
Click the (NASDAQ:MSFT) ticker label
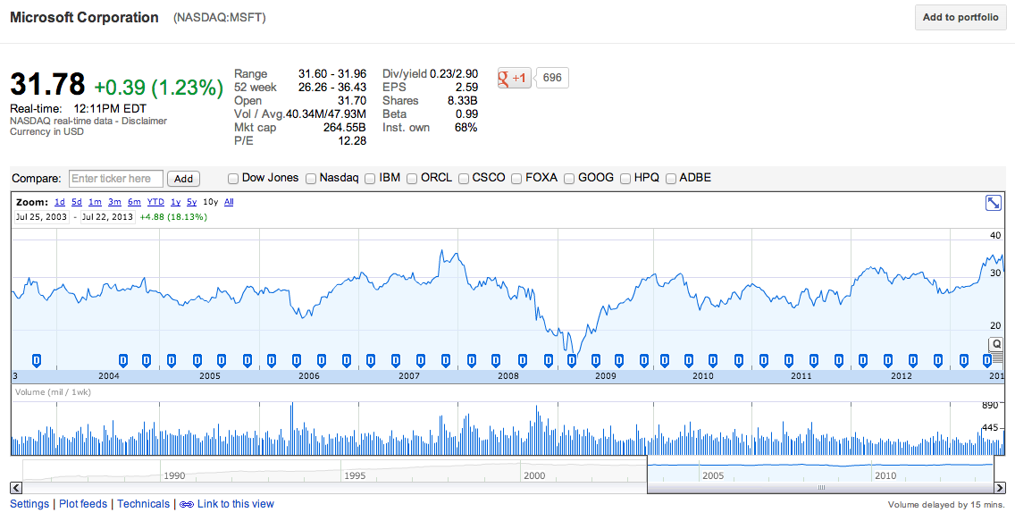[x=220, y=18]
